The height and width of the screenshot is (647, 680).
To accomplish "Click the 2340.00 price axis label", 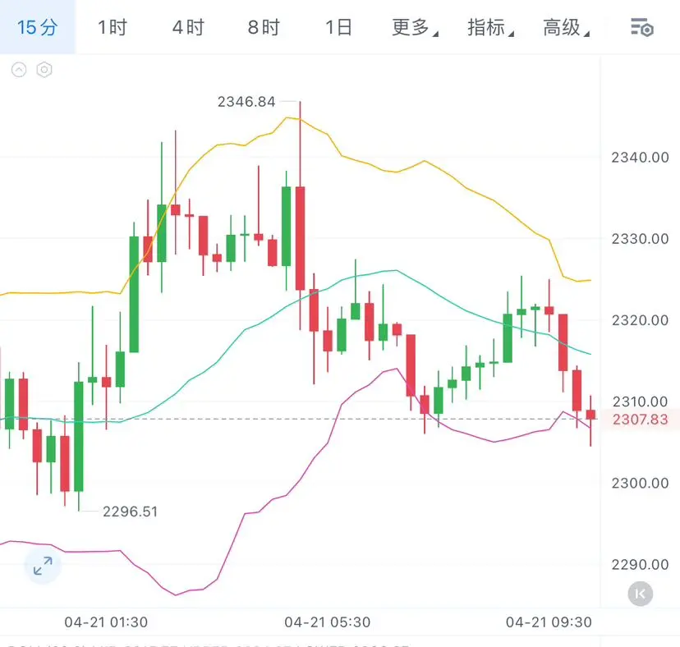I will pos(640,157).
